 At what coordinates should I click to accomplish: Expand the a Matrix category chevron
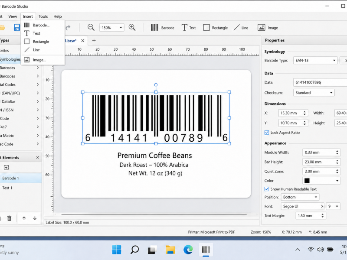pyautogui.click(x=38, y=136)
